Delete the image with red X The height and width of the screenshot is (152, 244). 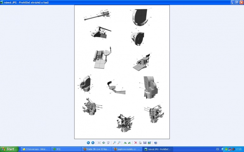tap(136, 143)
